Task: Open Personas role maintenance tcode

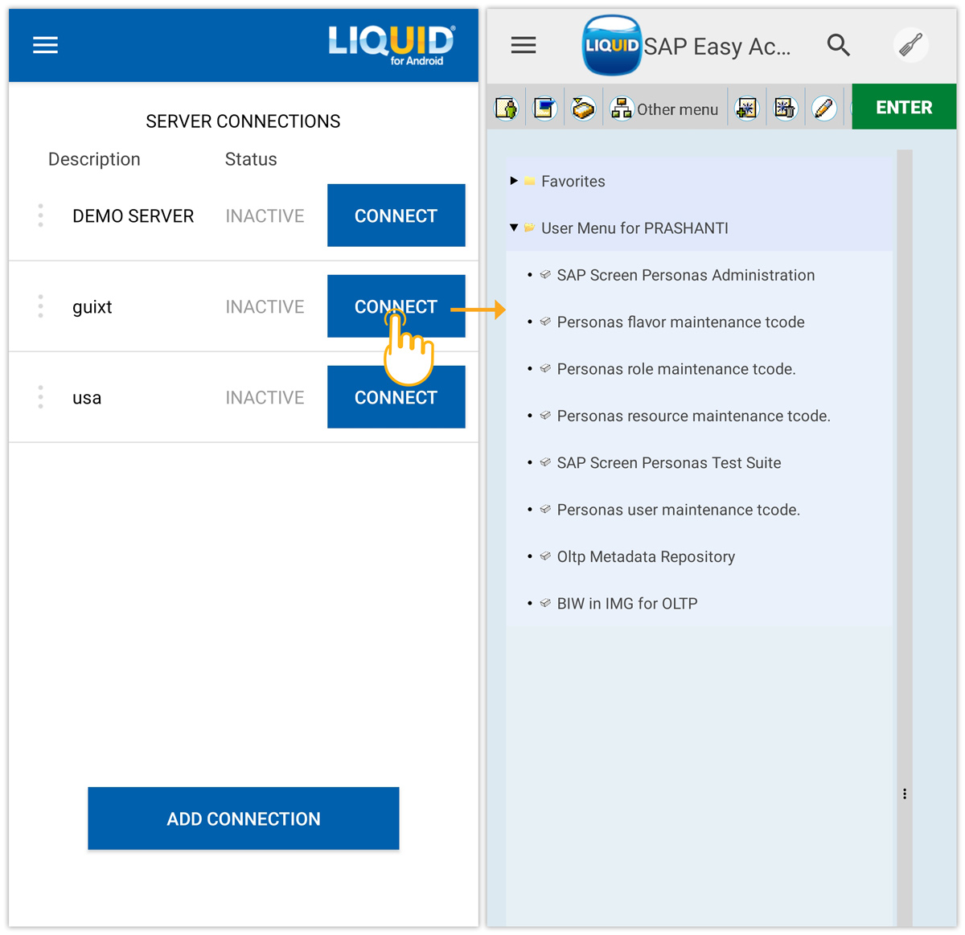Action: coord(676,369)
